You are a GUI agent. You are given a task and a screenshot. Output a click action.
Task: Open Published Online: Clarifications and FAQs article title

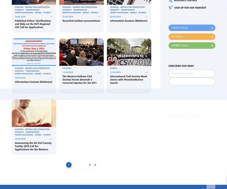pyautogui.click(x=33, y=24)
